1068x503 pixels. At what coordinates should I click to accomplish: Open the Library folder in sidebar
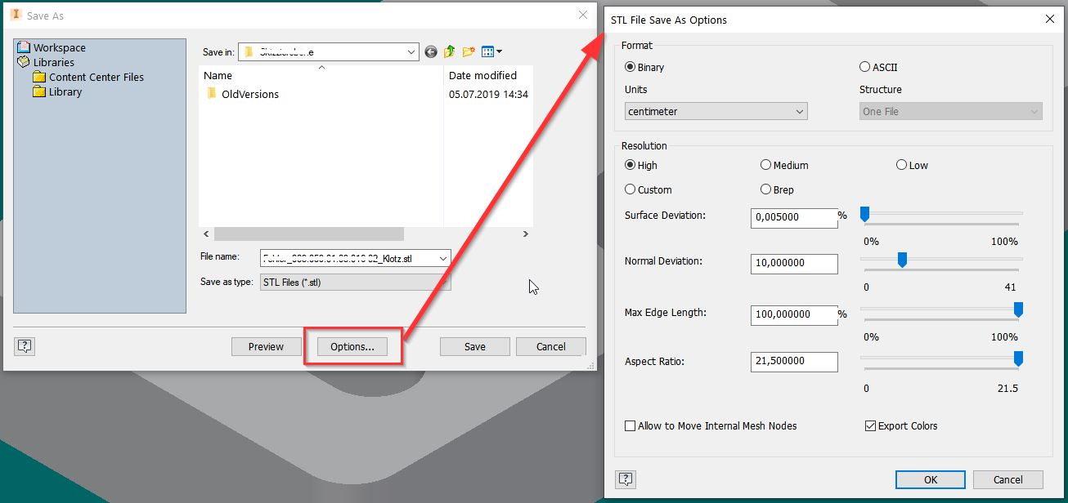click(x=57, y=91)
